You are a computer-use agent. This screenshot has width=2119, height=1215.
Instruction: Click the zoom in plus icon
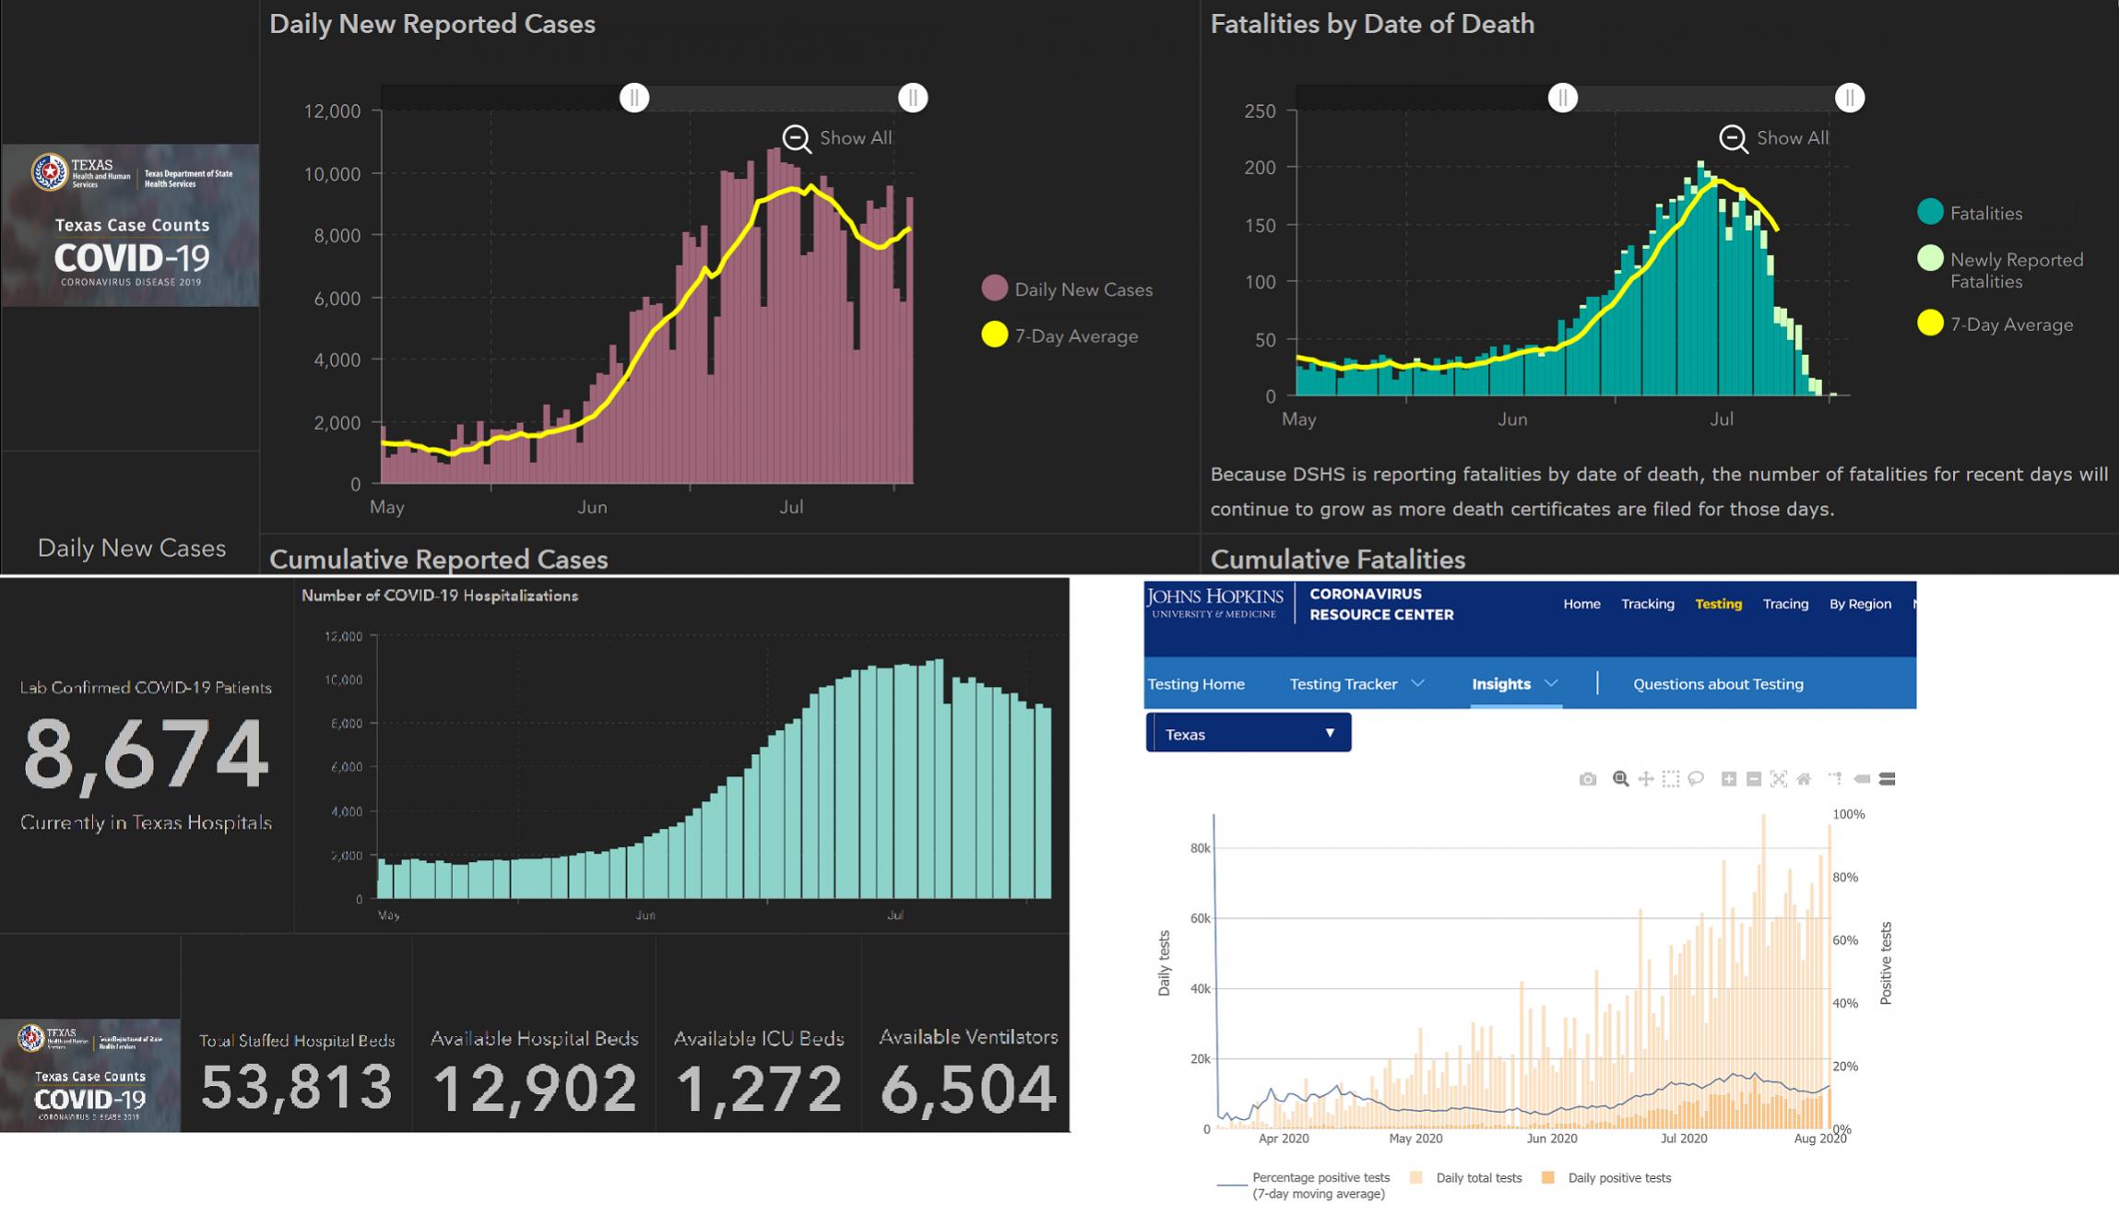coord(1729,779)
